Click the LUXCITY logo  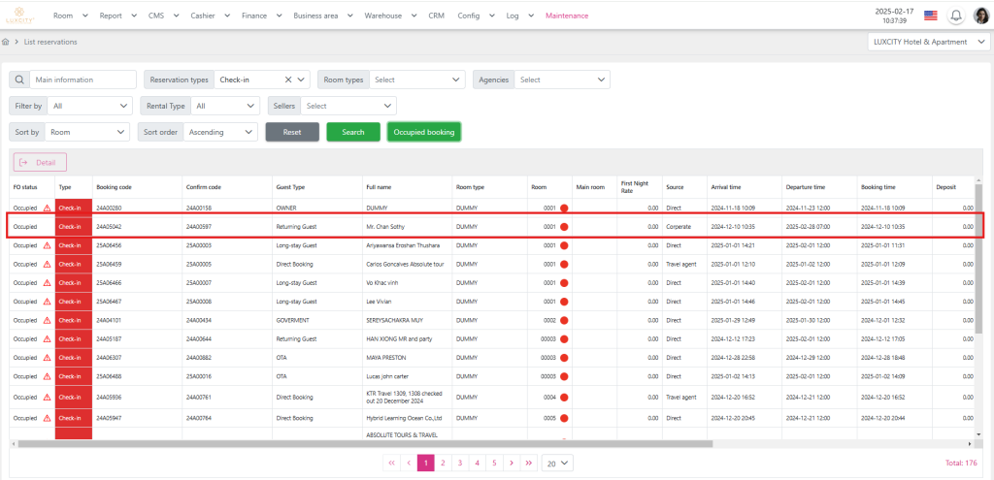(20, 16)
